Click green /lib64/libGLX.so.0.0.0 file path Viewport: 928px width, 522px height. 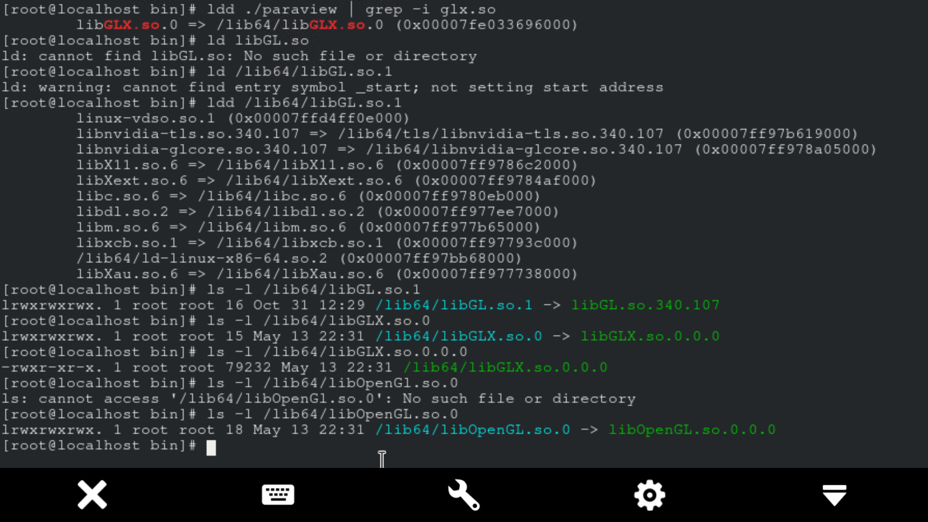tap(506, 367)
